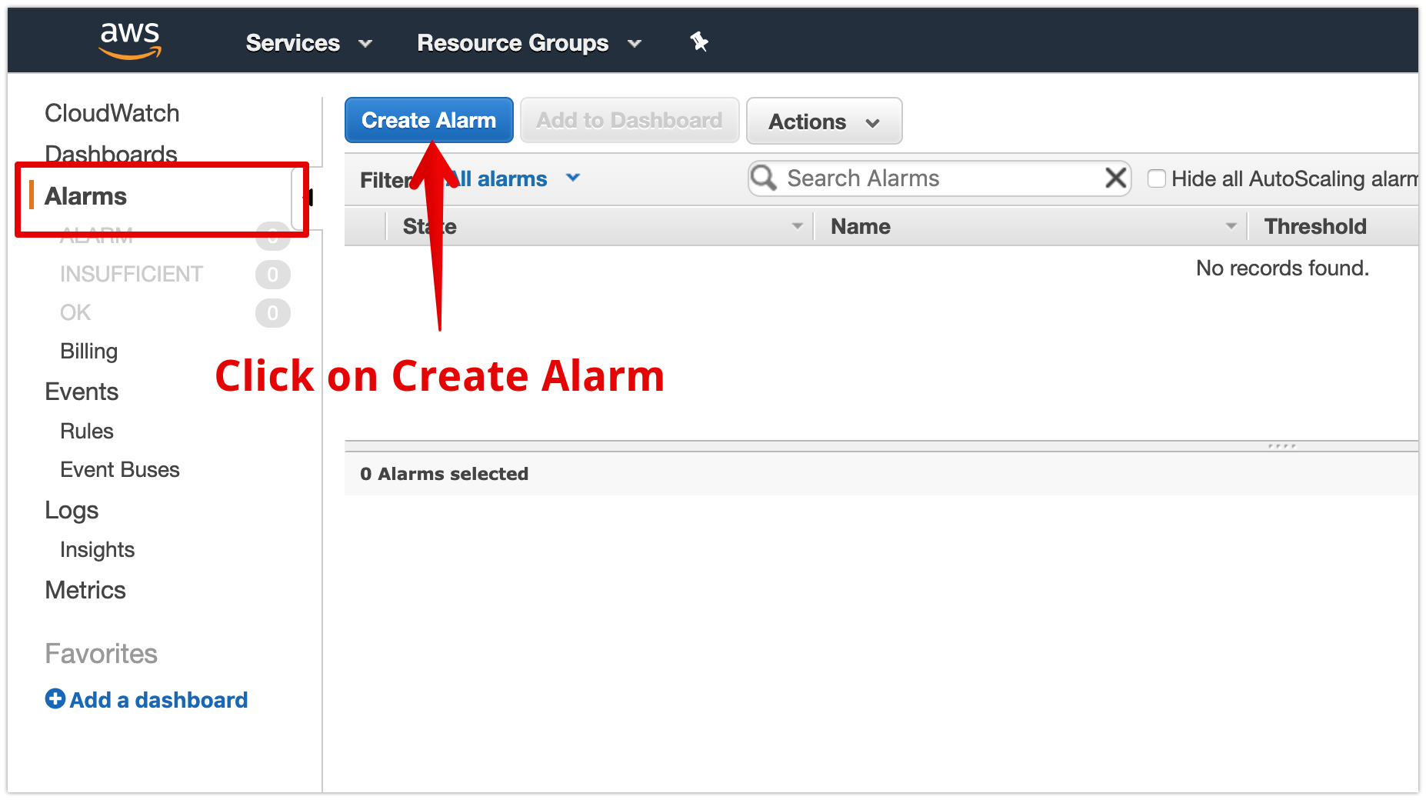Sort by the State column arrow
1426x800 pixels.
point(797,226)
